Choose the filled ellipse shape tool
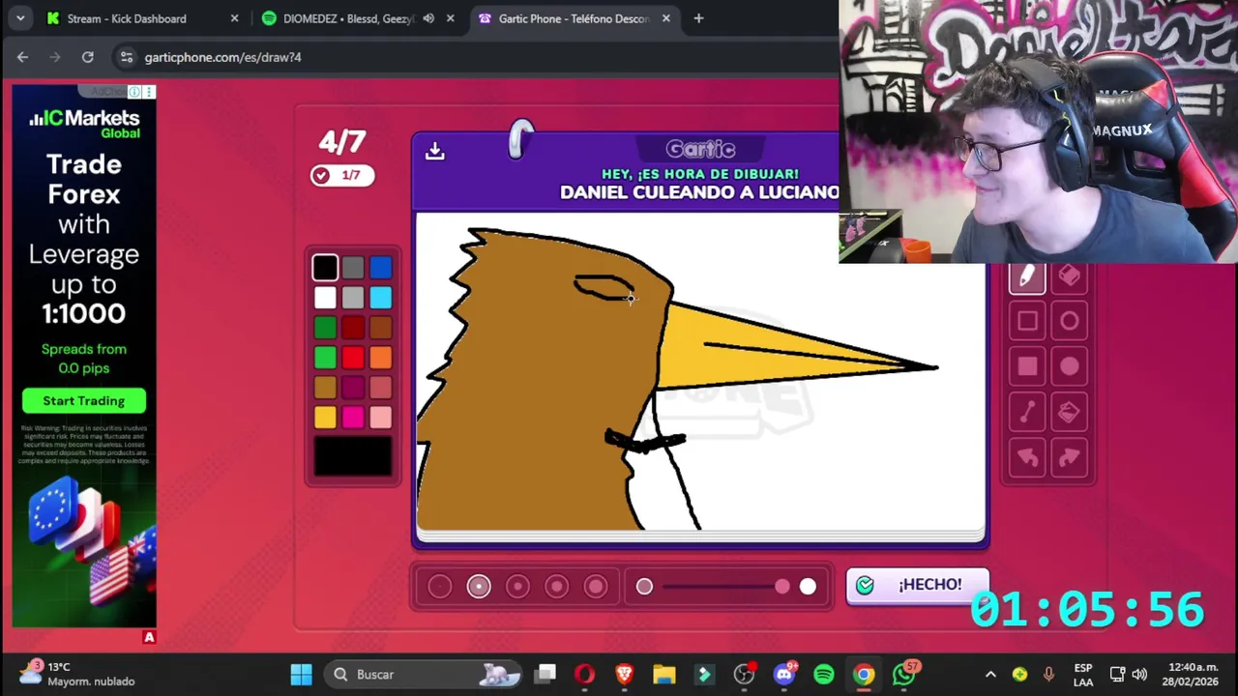This screenshot has height=696, width=1238. coord(1069,366)
